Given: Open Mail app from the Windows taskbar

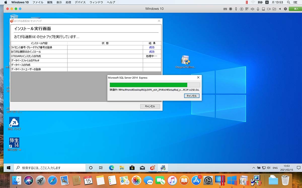Looking at the screenshot, I should [x=142, y=168].
